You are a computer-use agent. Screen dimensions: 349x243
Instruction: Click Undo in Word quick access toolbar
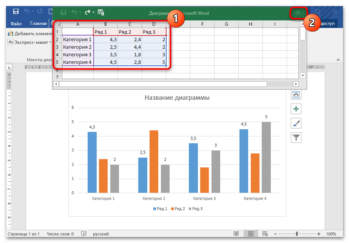27,11
